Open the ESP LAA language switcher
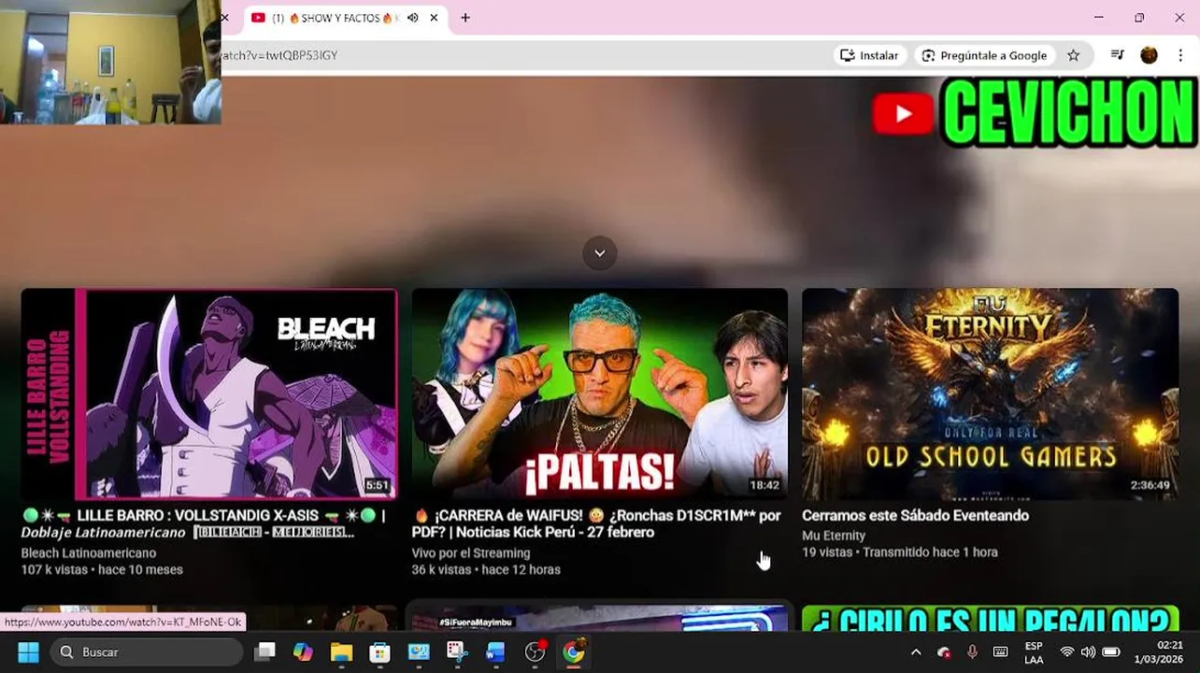The image size is (1200, 673). [1034, 652]
